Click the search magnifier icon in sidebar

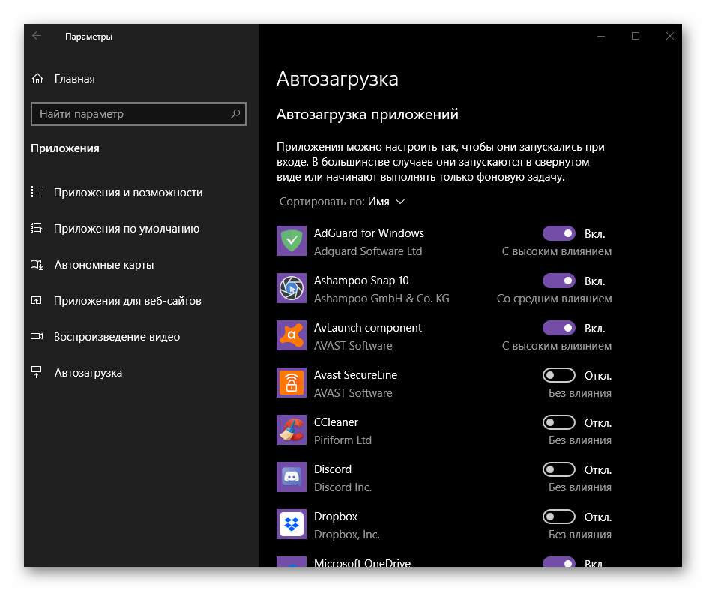(235, 114)
